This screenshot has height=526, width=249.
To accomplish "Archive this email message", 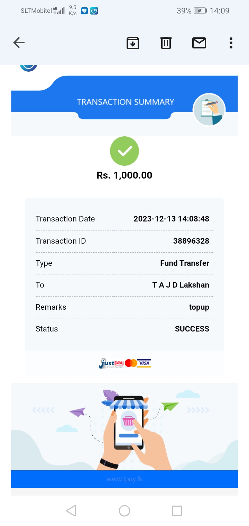I will [133, 43].
